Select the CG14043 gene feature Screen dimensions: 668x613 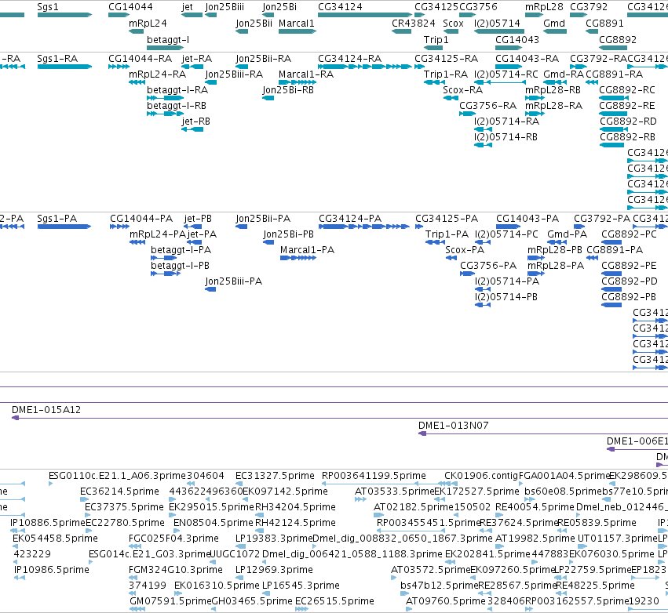509,48
